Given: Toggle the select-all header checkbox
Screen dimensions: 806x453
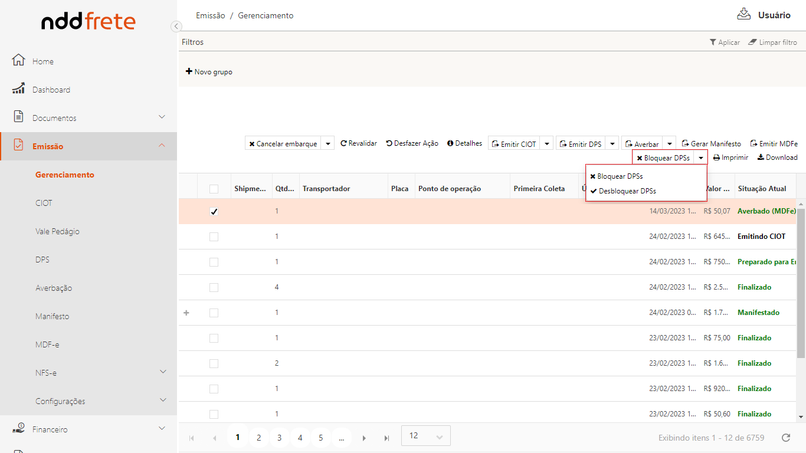Looking at the screenshot, I should coord(214,189).
